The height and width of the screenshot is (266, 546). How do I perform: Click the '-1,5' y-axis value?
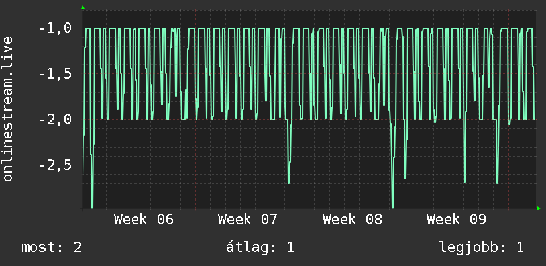point(56,73)
